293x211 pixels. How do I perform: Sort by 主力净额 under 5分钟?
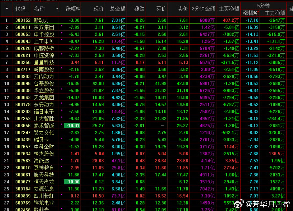(275, 13)
